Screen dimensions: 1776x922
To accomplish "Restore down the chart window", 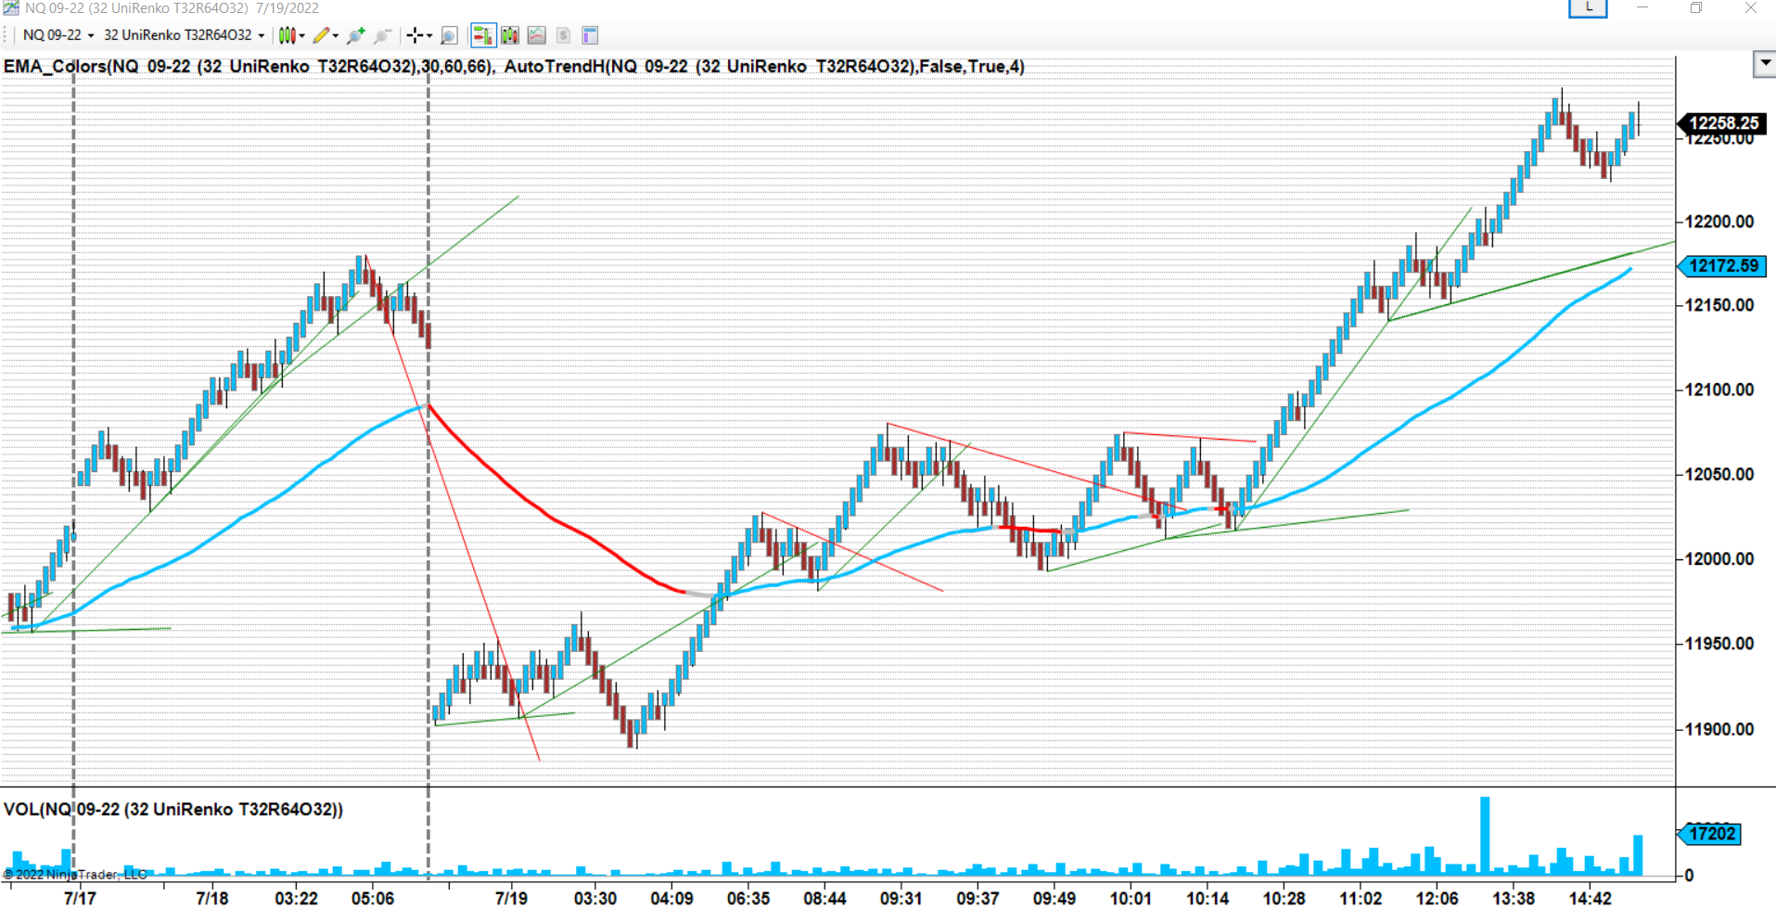I will click(1696, 7).
